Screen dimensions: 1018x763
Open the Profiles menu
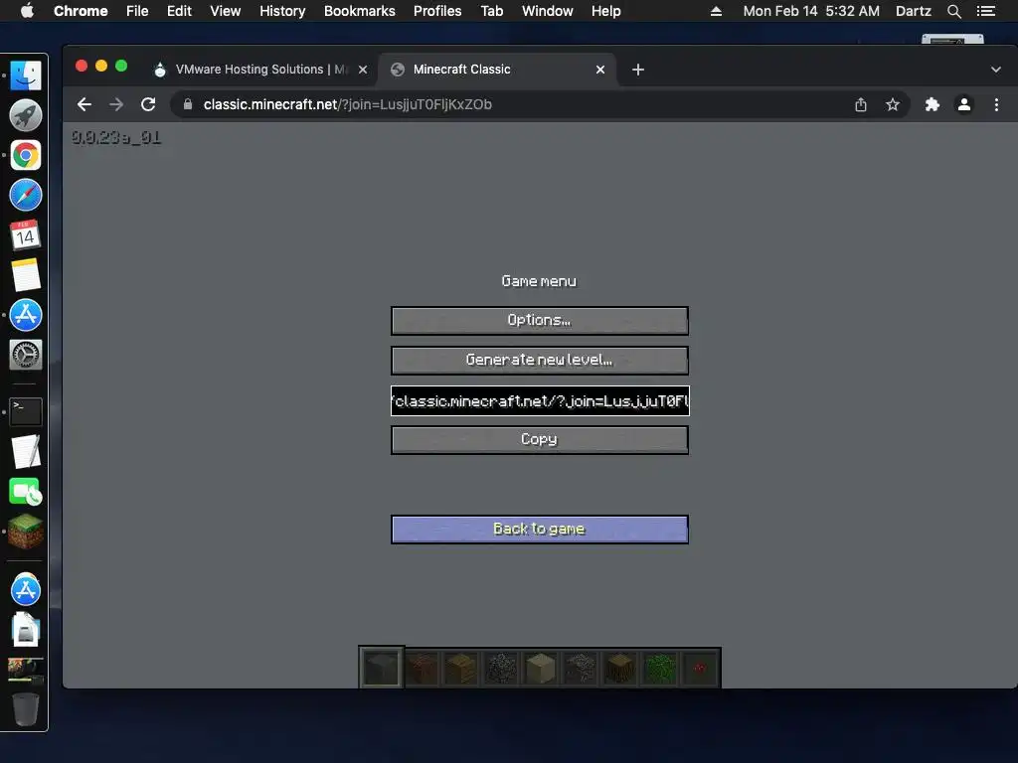(437, 11)
